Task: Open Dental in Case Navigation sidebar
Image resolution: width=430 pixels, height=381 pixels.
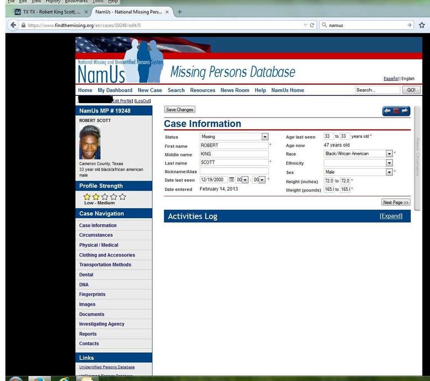Action: (86, 275)
